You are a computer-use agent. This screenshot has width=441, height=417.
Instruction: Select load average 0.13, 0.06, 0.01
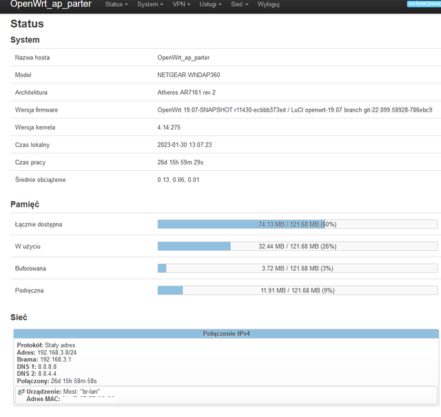click(x=178, y=179)
